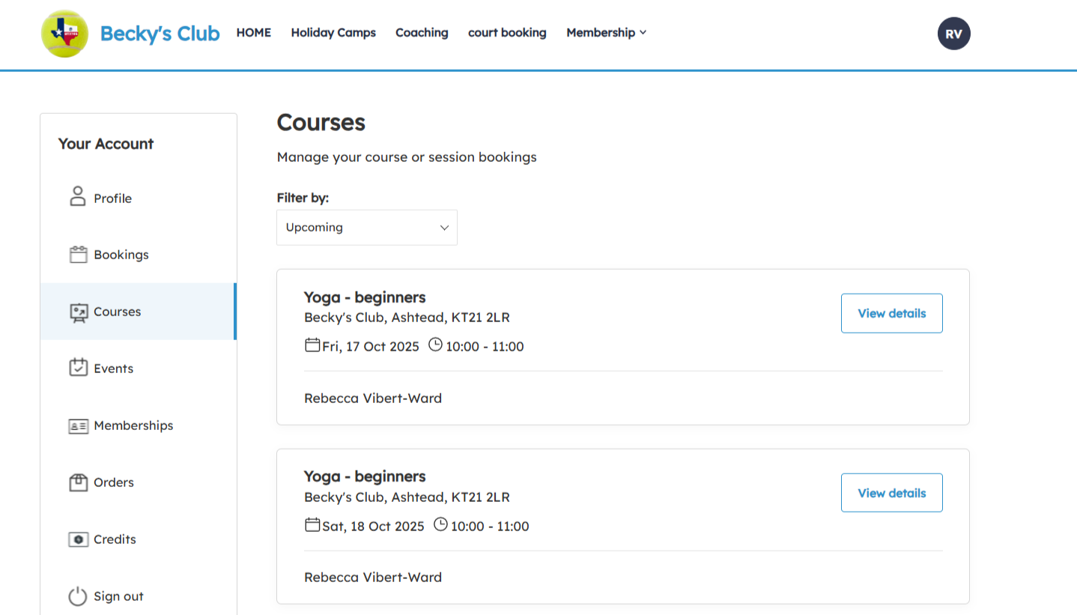Select the Bookings calendar icon

pyautogui.click(x=78, y=255)
